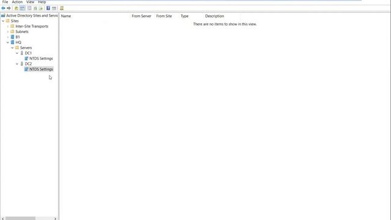This screenshot has width=391, height=220.
Task: Expand the B1 site node
Action: point(8,37)
